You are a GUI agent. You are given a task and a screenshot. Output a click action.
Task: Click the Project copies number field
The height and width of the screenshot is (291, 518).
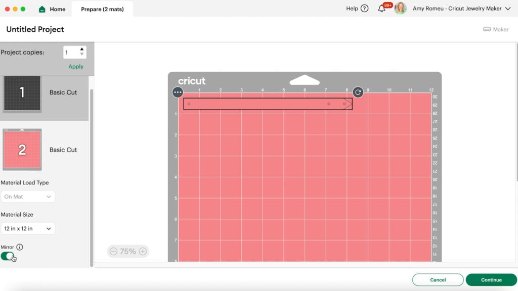tap(71, 53)
